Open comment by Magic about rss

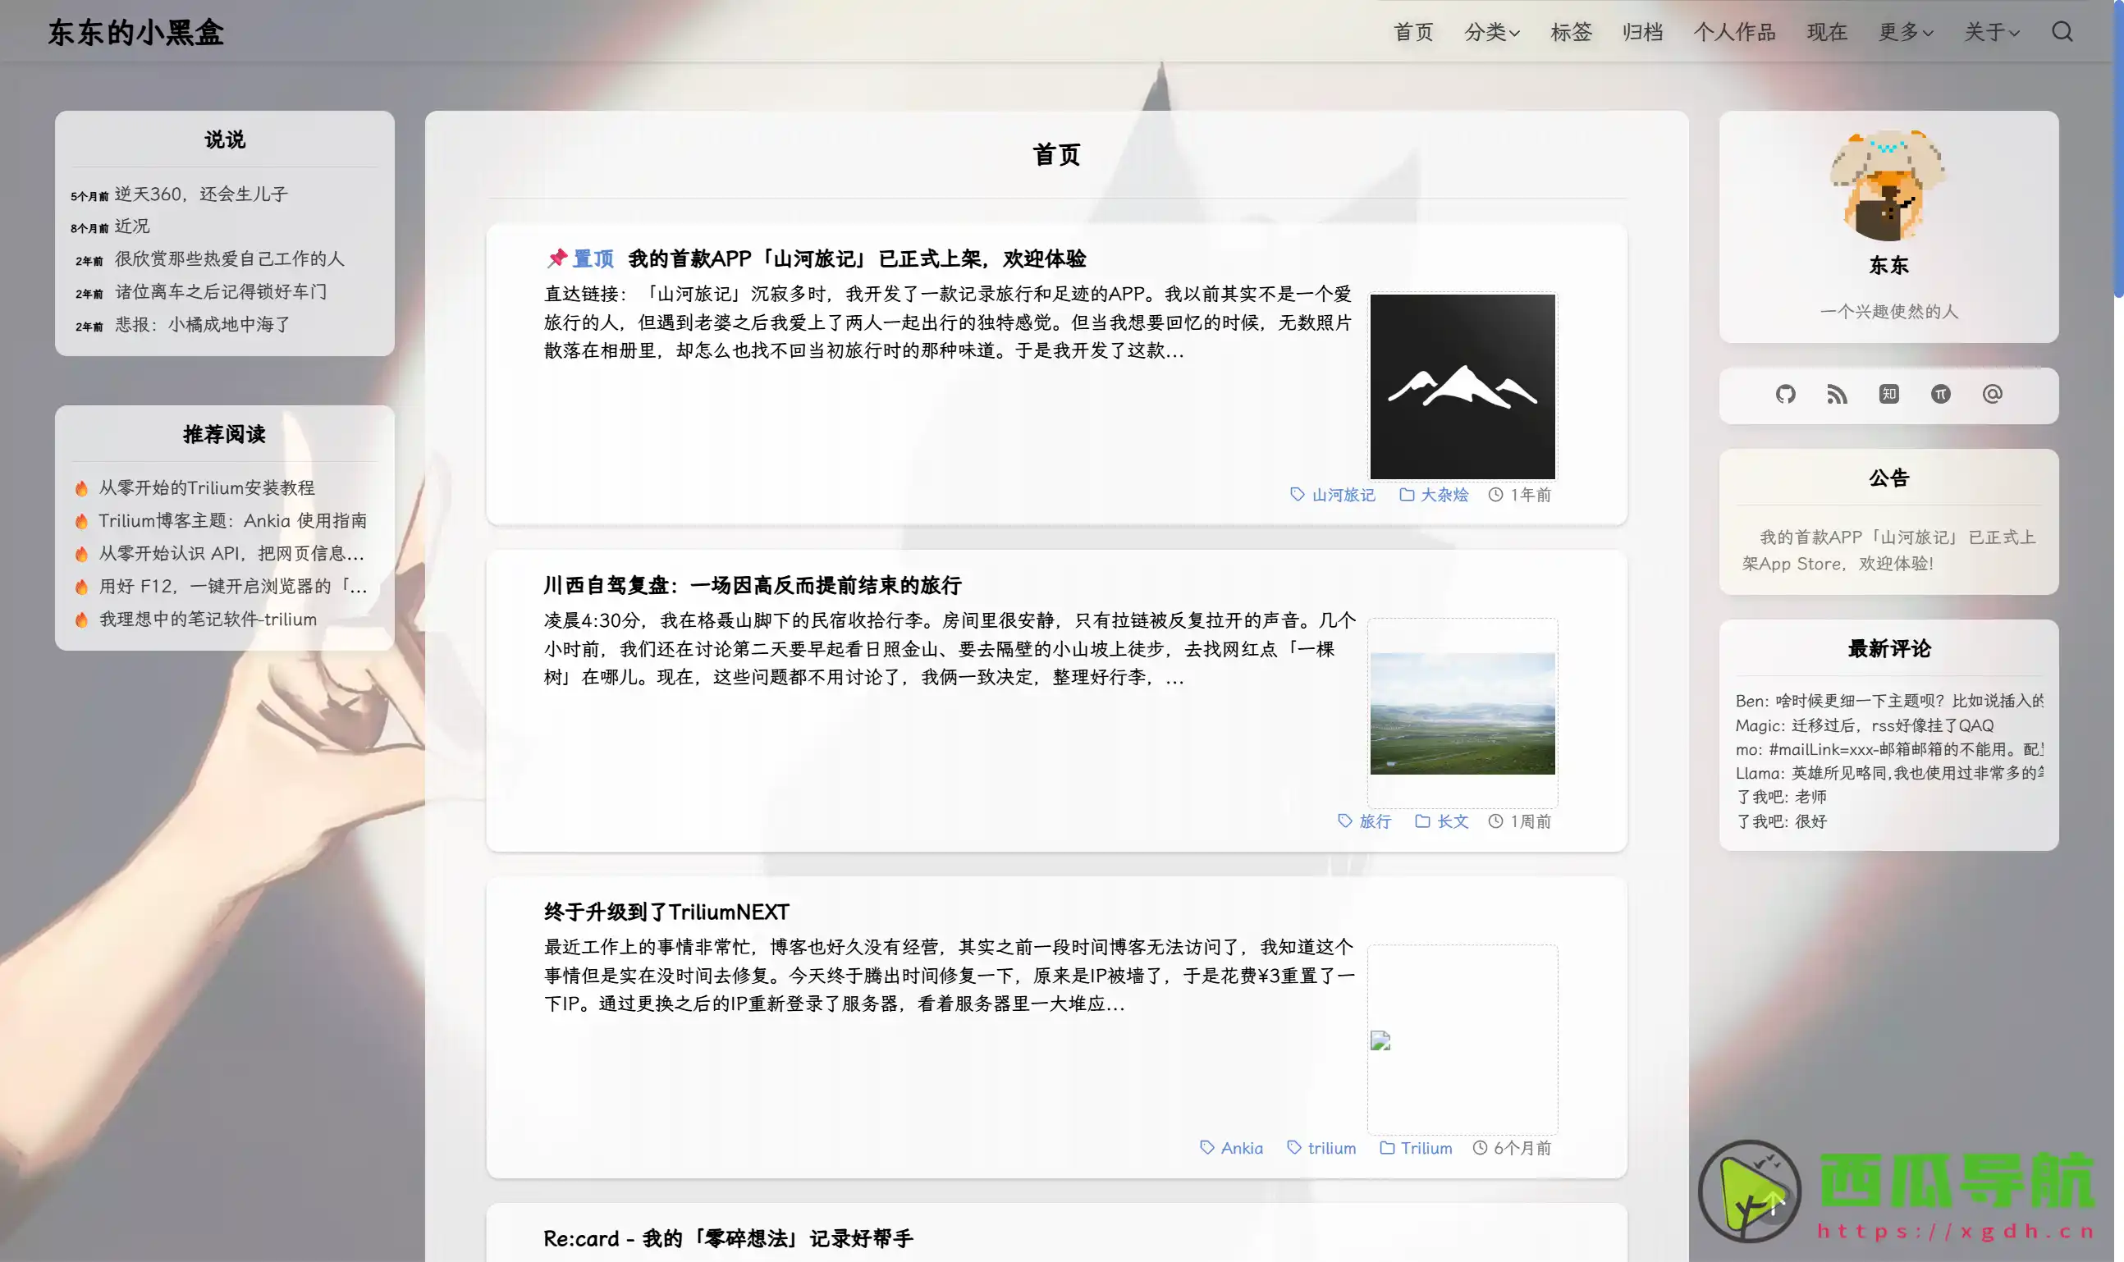[1865, 725]
